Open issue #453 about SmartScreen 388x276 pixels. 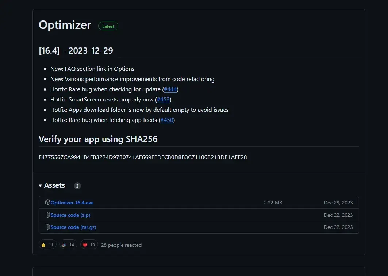tap(163, 100)
